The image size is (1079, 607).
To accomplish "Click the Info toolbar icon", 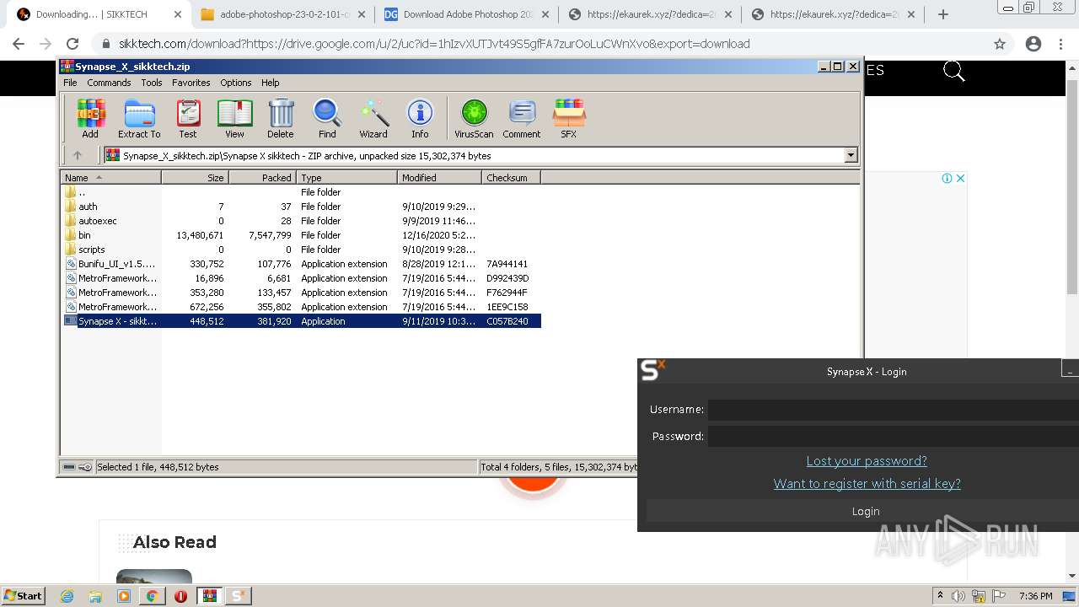I will pos(420,118).
